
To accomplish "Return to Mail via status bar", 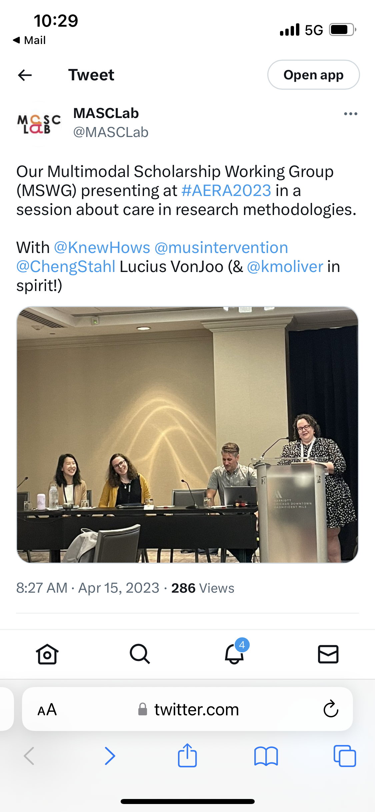I will (29, 40).
